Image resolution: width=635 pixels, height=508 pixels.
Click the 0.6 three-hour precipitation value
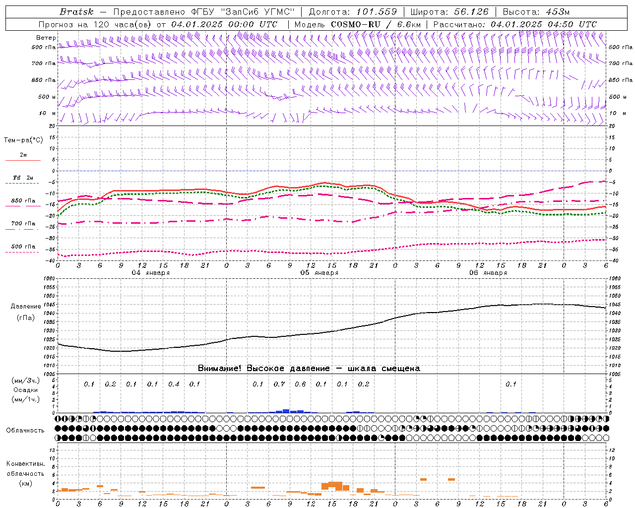click(x=300, y=384)
